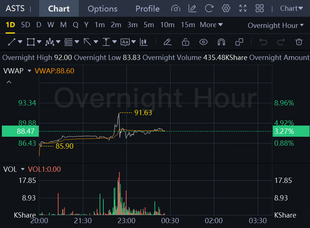
Task: Select the 10m interval
Action: pos(167,25)
